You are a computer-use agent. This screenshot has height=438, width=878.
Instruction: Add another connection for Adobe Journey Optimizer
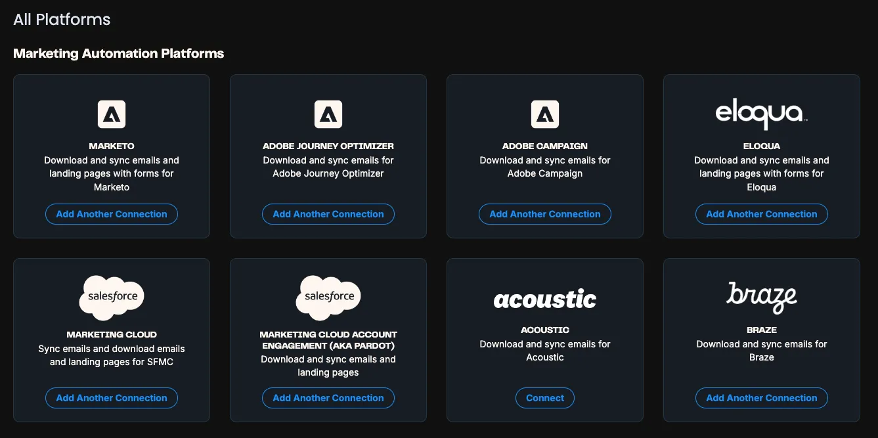(x=328, y=213)
